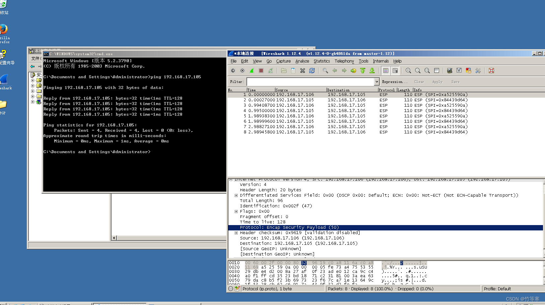Edit display filters icon

(459, 71)
